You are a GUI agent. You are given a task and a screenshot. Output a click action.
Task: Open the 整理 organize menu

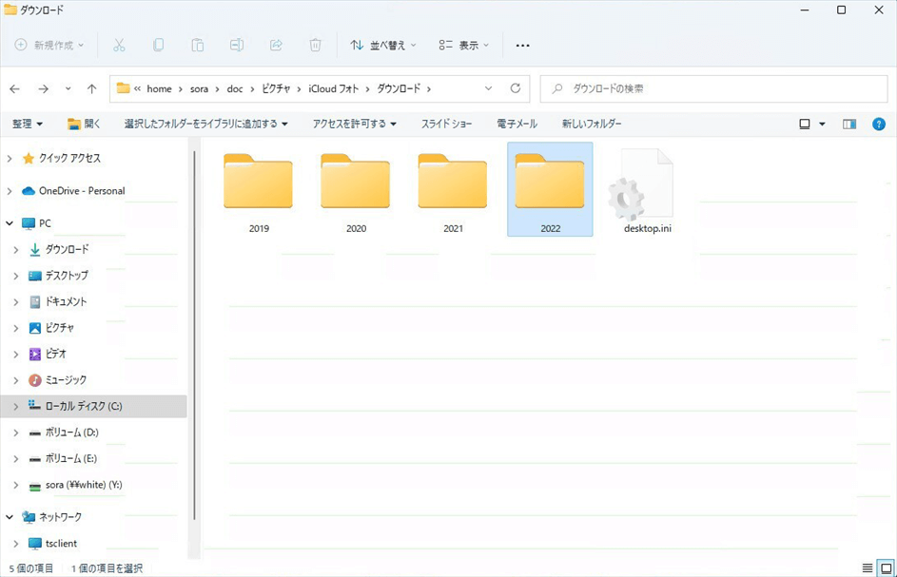coord(28,124)
